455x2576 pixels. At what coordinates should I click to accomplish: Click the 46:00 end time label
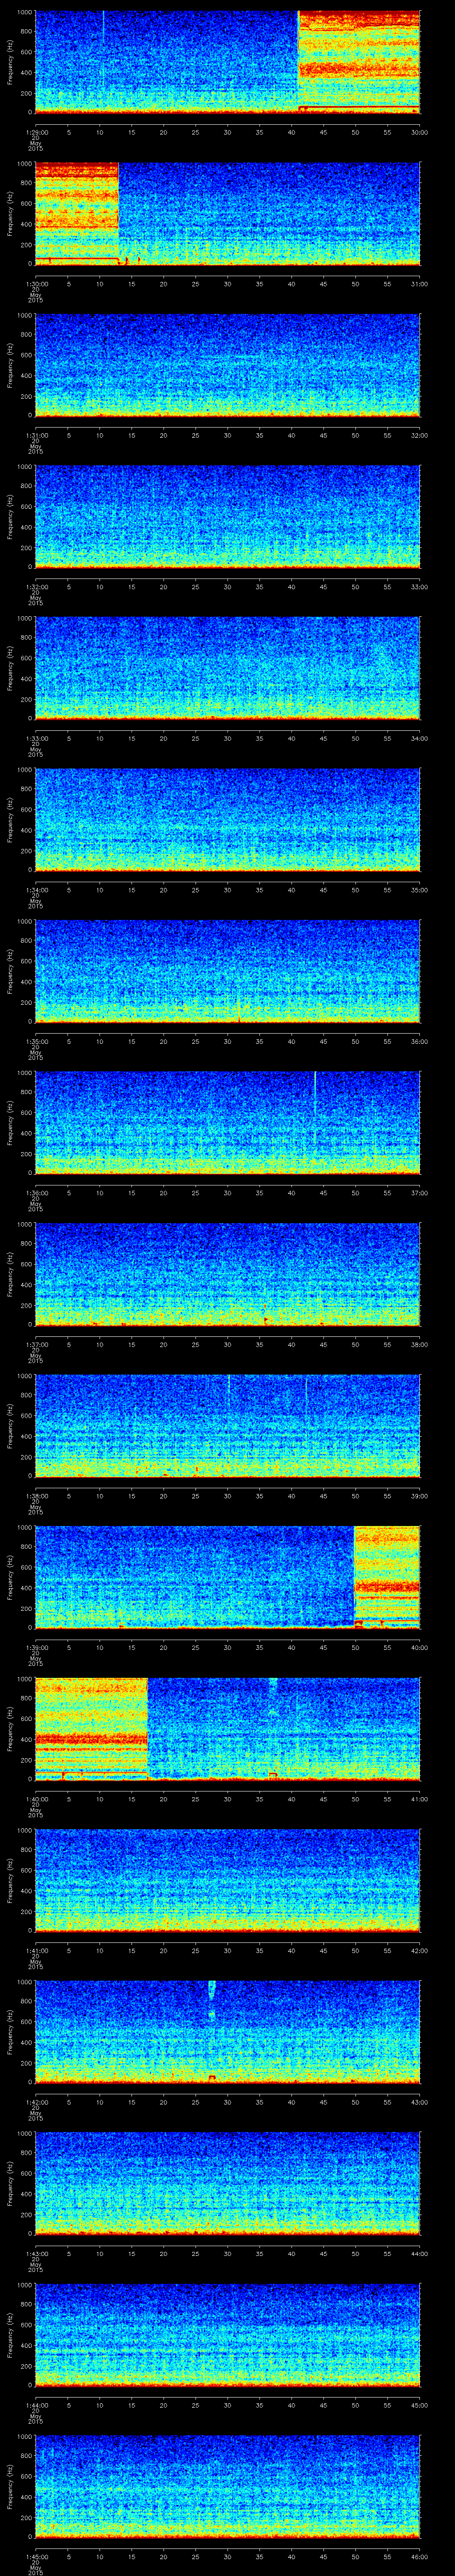419,2556
